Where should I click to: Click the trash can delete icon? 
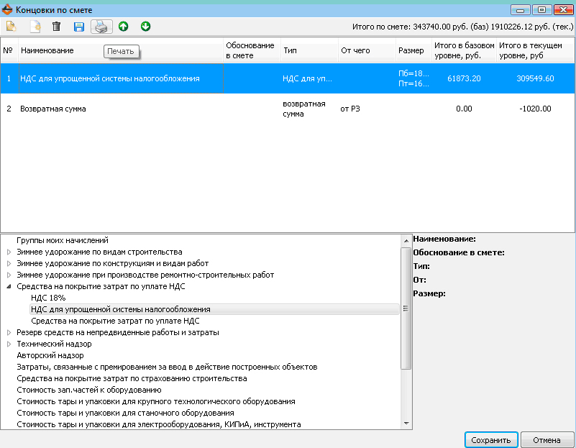tap(56, 27)
